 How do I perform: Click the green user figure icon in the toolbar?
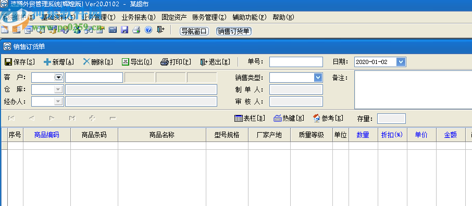click(x=77, y=30)
